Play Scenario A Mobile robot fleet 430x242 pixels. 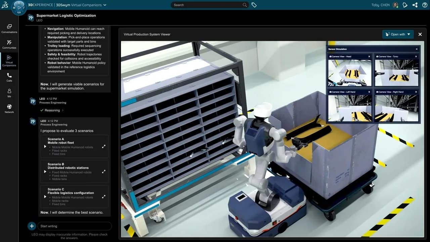point(45,147)
